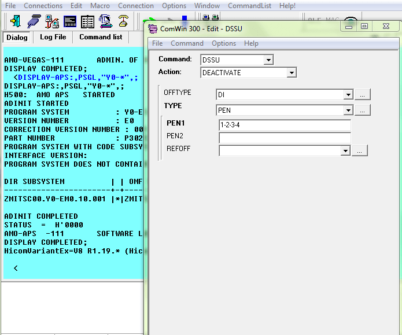Open the Action dropdown showing DEACTIVATE
Screen dimensions: 402x335
[x=292, y=73]
